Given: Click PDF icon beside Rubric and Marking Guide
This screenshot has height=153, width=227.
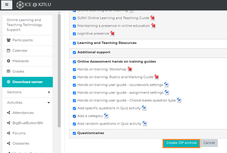Looking at the screenshot, I should point(156,77).
